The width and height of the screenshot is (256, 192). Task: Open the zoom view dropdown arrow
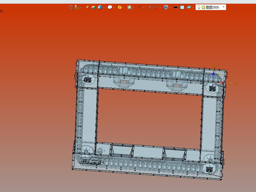[x=133, y=7]
